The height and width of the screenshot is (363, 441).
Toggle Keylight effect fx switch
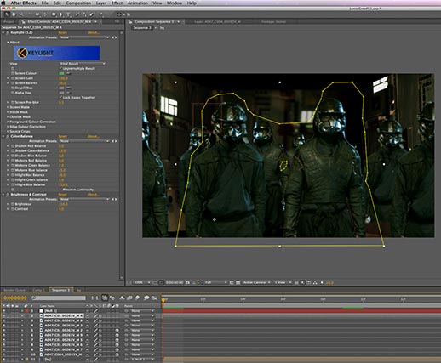[8, 32]
